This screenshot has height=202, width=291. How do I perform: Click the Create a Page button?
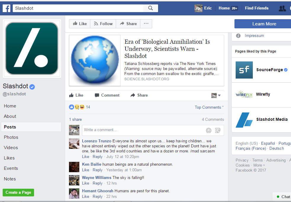tap(18, 193)
